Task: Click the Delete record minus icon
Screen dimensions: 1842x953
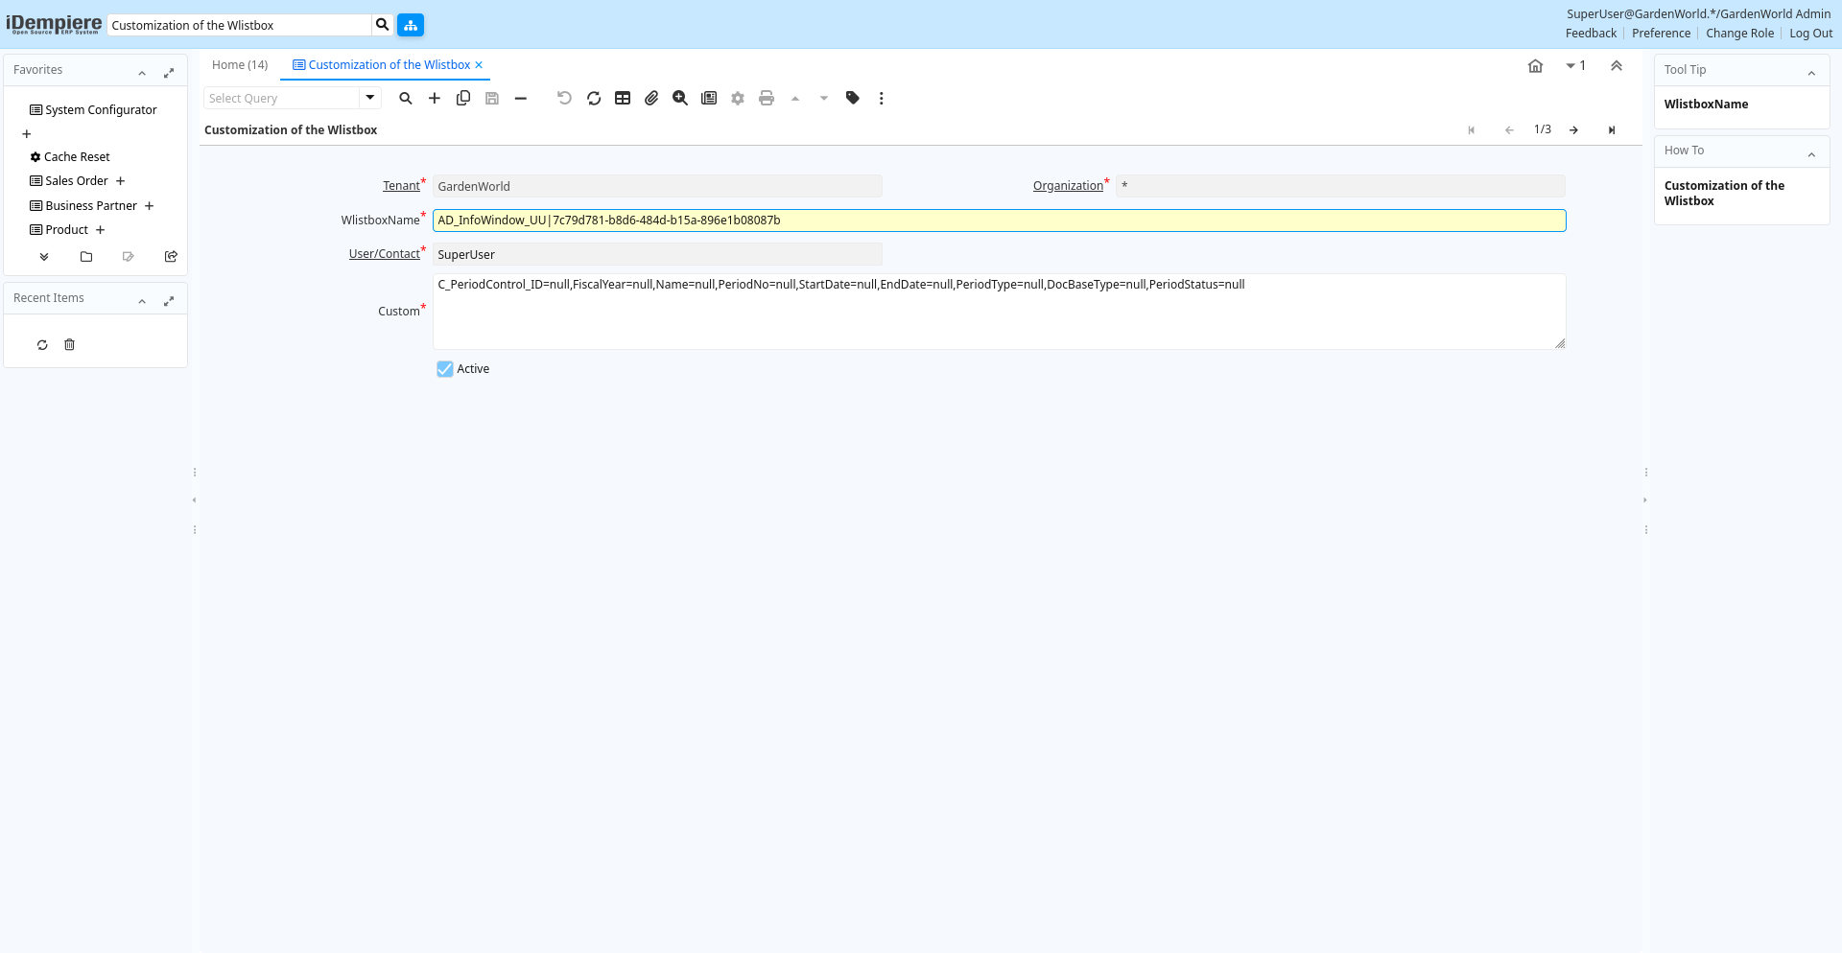Action: click(x=521, y=98)
